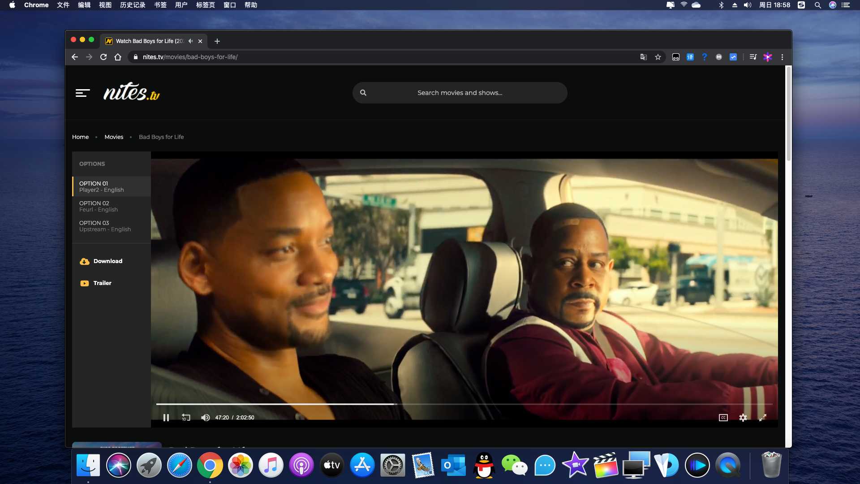Open Apple TV from the Dock

[332, 465]
